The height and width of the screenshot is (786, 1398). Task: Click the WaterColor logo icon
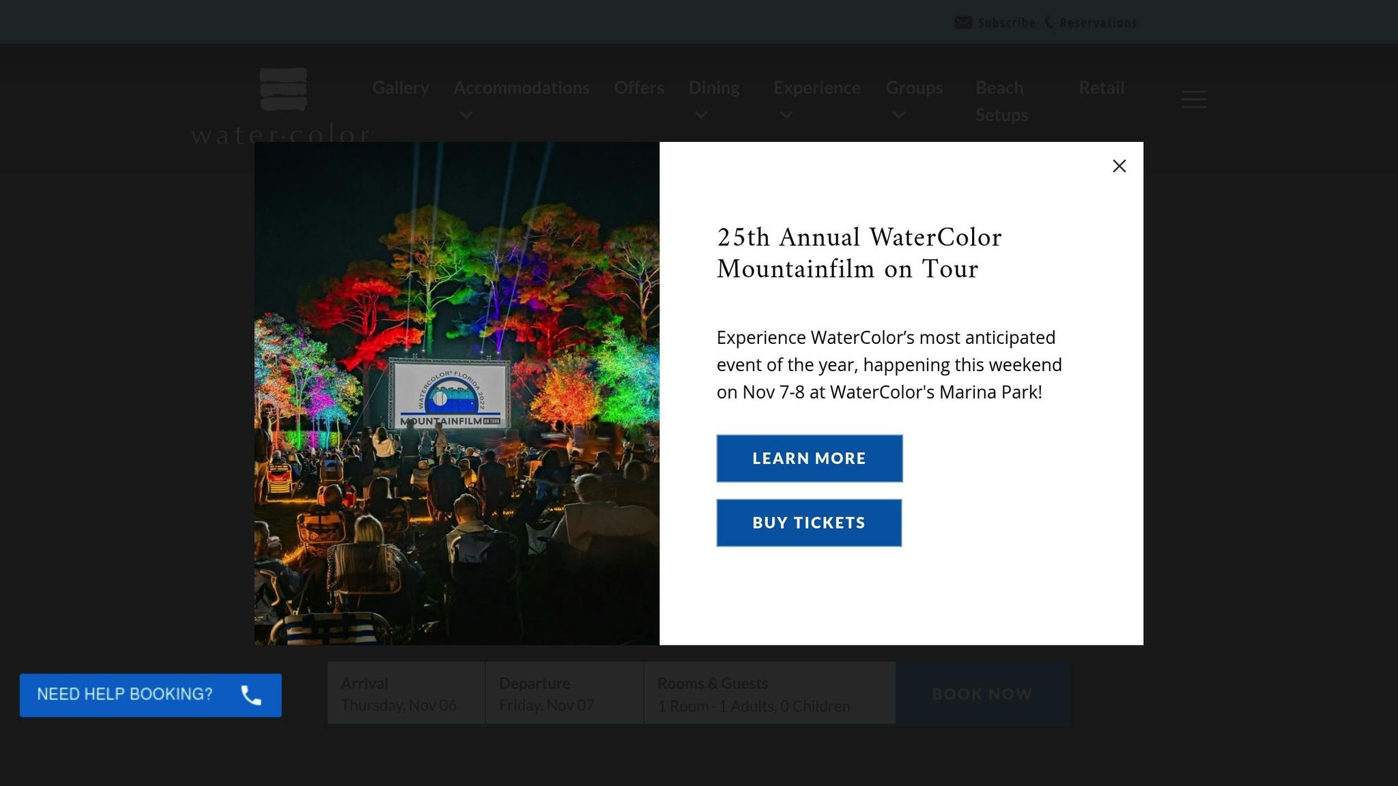pyautogui.click(x=283, y=89)
